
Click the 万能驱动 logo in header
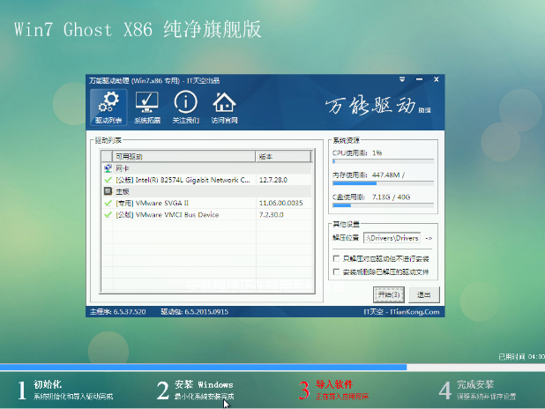tap(378, 106)
